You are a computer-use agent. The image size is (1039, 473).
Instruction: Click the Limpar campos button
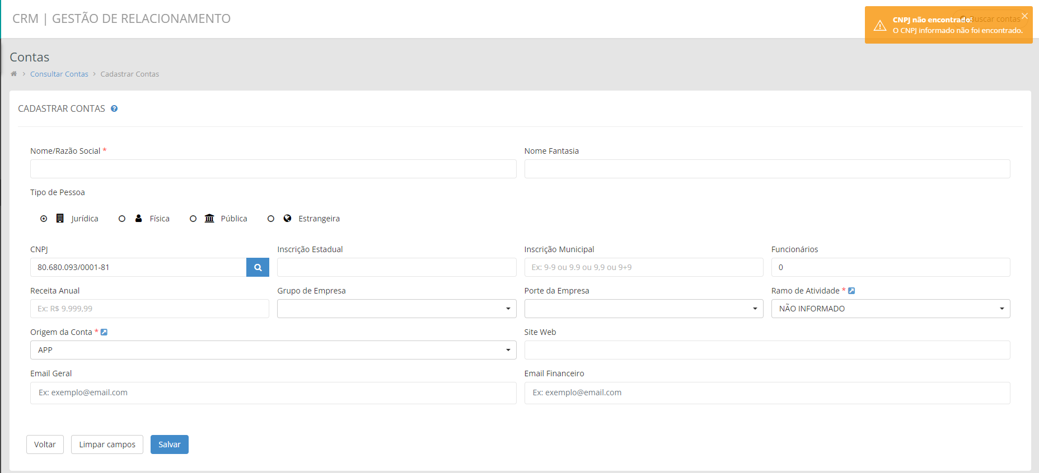pyautogui.click(x=107, y=444)
